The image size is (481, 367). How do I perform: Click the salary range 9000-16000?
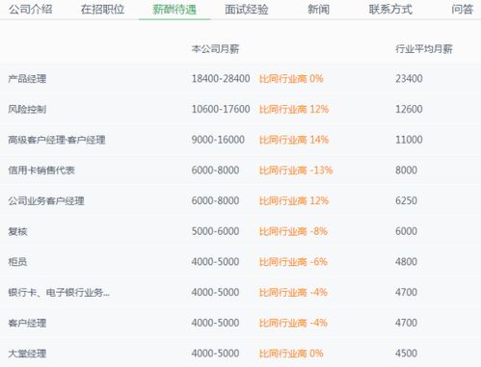(x=218, y=140)
